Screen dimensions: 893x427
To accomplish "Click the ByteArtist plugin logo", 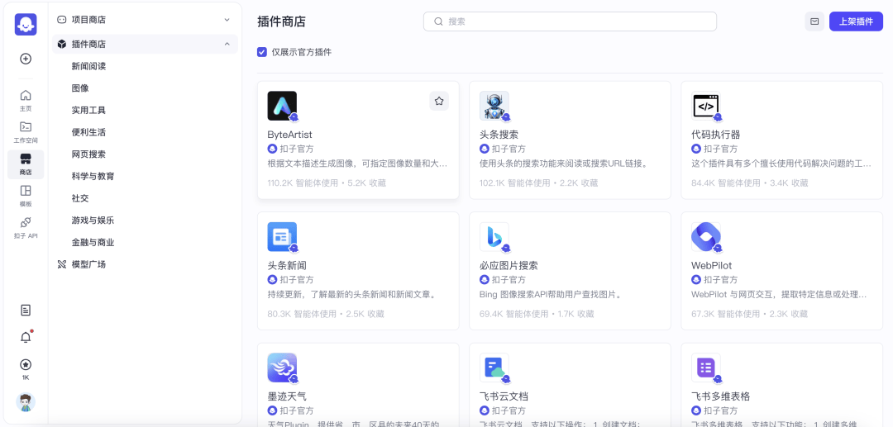I will [282, 106].
